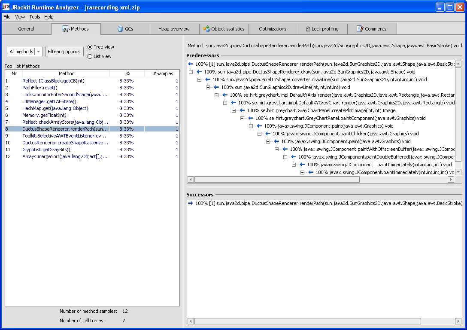Select UIManager.getLAFState() method row

pos(92,101)
